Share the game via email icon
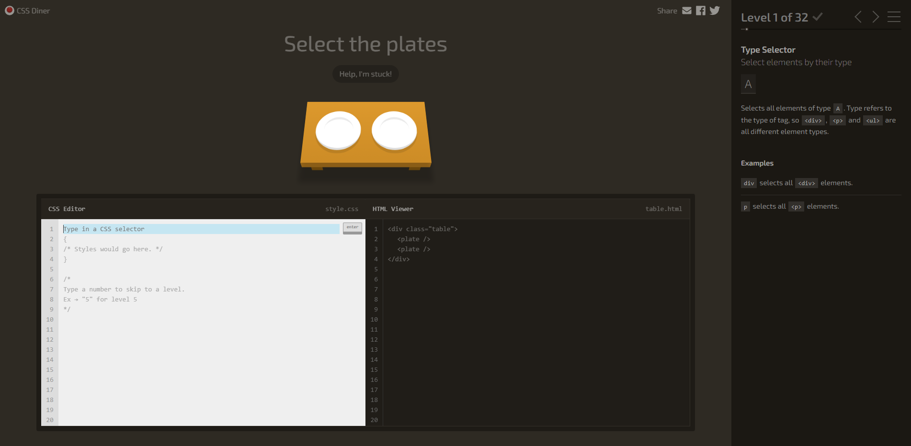 [687, 10]
